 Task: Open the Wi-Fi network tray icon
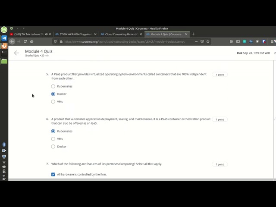click(4, 162)
